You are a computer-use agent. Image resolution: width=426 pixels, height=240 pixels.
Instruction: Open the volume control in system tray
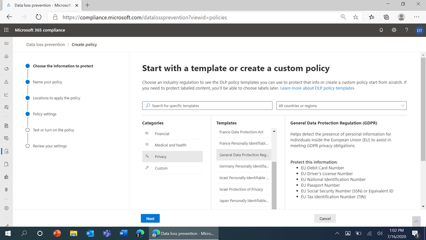click(x=380, y=233)
